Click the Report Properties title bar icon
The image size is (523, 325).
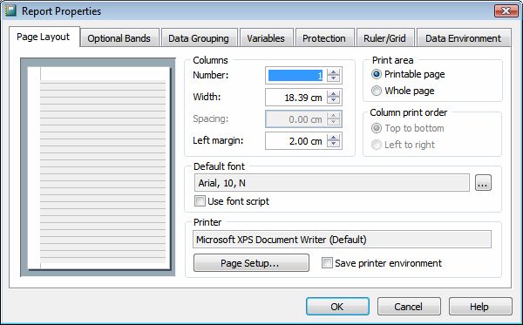(11, 11)
